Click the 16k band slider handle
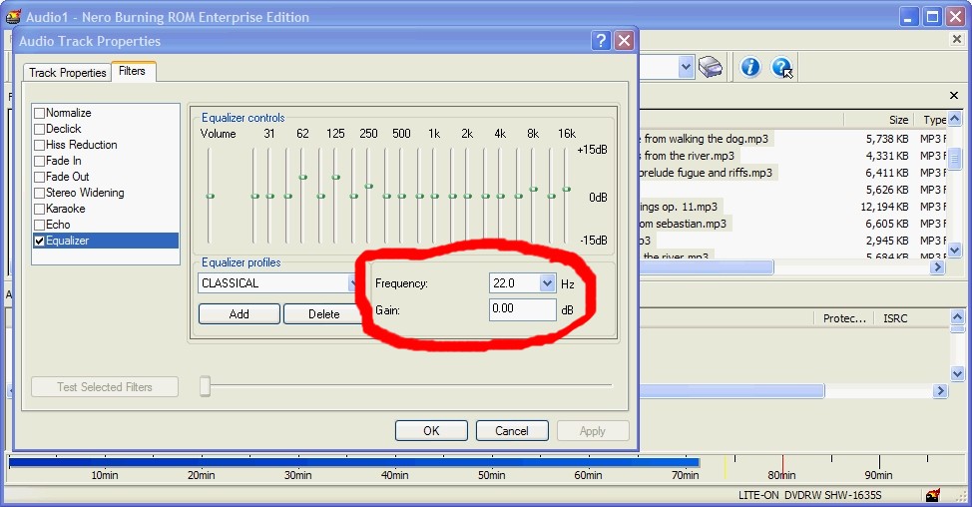The height and width of the screenshot is (507, 972). coord(567,189)
